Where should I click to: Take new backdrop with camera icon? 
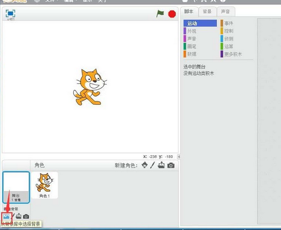click(26, 217)
